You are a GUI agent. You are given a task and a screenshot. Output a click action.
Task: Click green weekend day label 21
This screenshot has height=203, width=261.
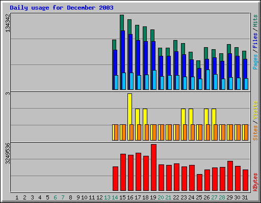point(168,197)
